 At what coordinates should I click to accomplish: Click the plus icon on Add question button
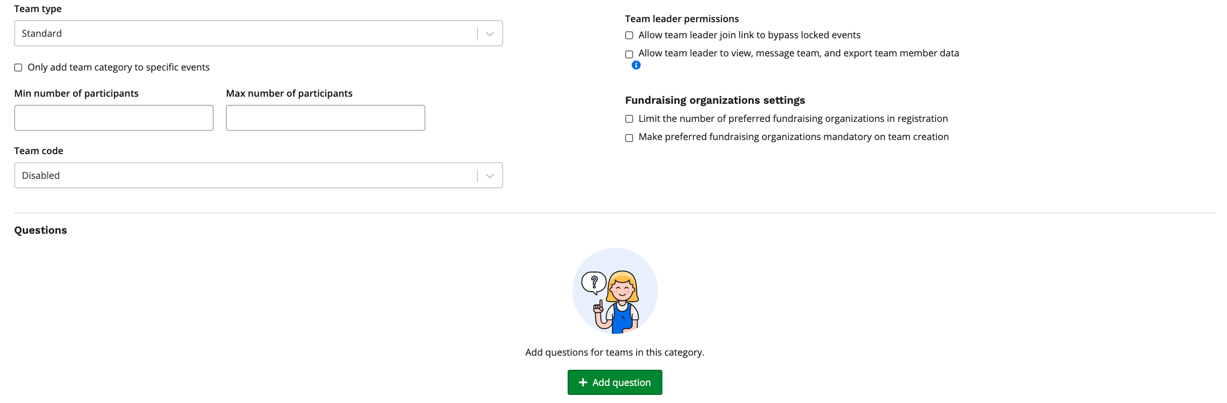(x=583, y=382)
